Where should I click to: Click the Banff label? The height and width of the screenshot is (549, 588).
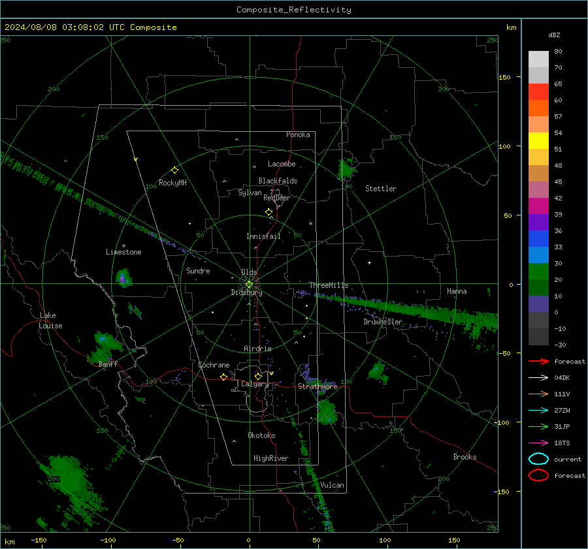pos(108,364)
